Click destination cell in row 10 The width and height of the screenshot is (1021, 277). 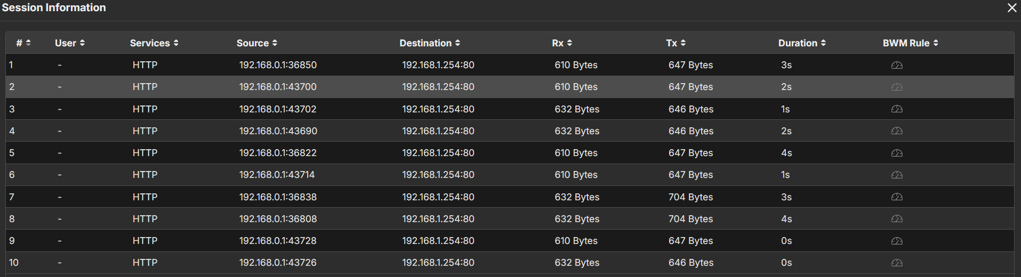point(438,263)
